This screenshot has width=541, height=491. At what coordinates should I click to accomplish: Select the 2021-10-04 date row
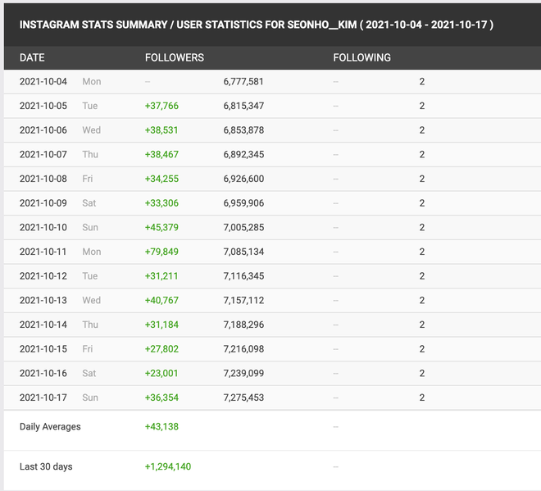point(43,82)
